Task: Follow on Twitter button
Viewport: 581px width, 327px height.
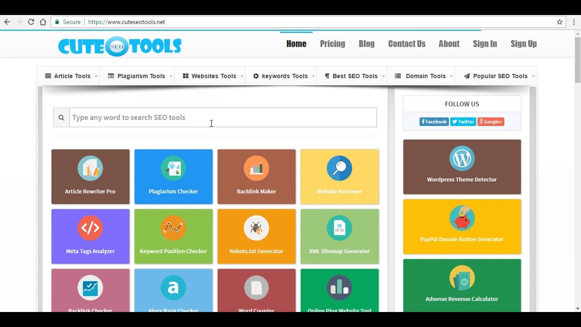Action: (463, 122)
